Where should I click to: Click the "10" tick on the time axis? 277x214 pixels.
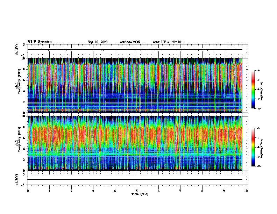pyautogui.click(x=246, y=191)
